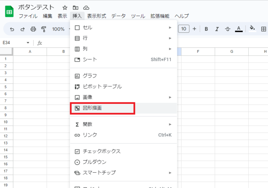Open the データ menu
Screen dimensions: 268x188
pyautogui.click(x=118, y=16)
